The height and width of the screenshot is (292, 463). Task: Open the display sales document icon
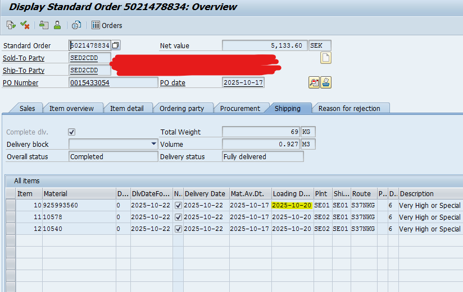(x=76, y=25)
